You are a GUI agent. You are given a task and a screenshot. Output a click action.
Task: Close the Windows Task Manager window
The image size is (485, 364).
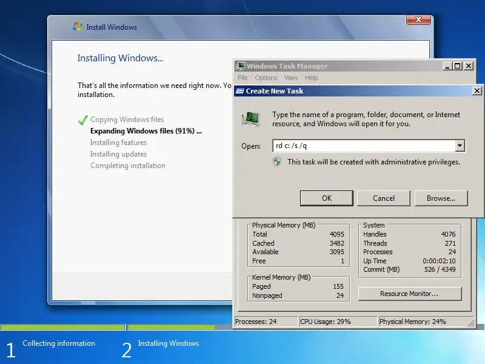tap(469, 66)
